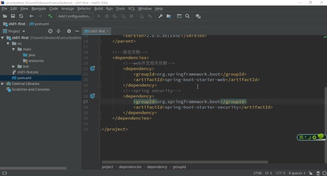The height and width of the screenshot is (176, 327).
Task: Toggle tool window bars at bottom-left
Action: pyautogui.click(x=4, y=173)
